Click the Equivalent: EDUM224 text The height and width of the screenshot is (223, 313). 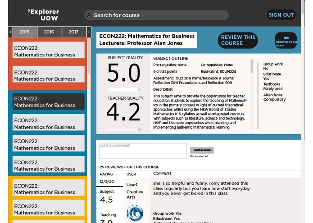click(218, 72)
